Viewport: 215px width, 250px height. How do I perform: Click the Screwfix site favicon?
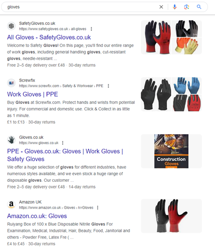[11, 83]
